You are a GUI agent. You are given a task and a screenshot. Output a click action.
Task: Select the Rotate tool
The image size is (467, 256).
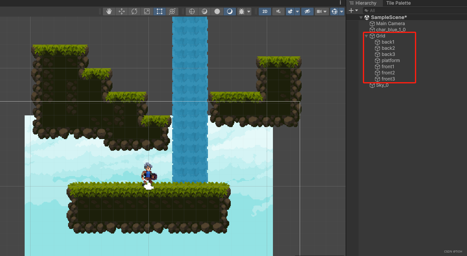[134, 11]
